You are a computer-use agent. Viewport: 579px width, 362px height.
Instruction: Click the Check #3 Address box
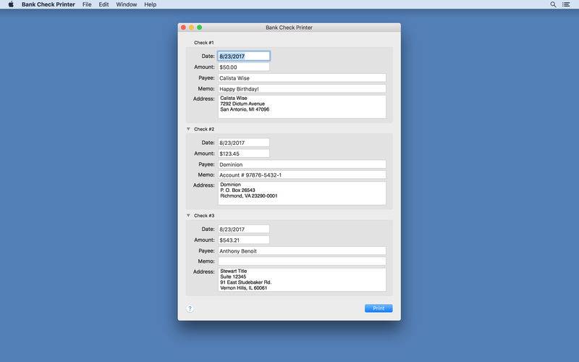pyautogui.click(x=302, y=279)
